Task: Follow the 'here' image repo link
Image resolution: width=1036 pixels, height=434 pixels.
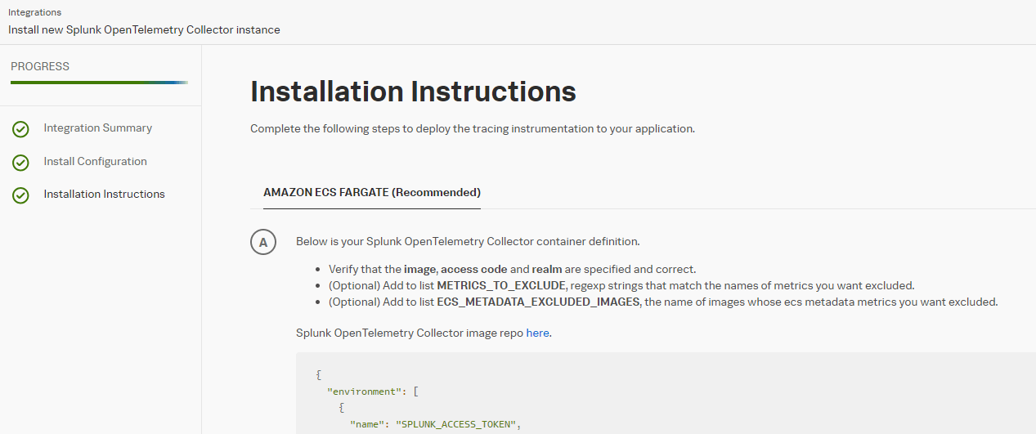Action: [x=537, y=333]
